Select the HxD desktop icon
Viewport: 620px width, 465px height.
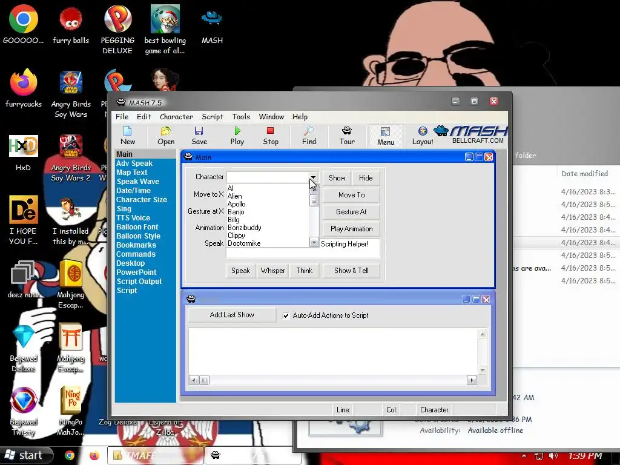tap(24, 152)
